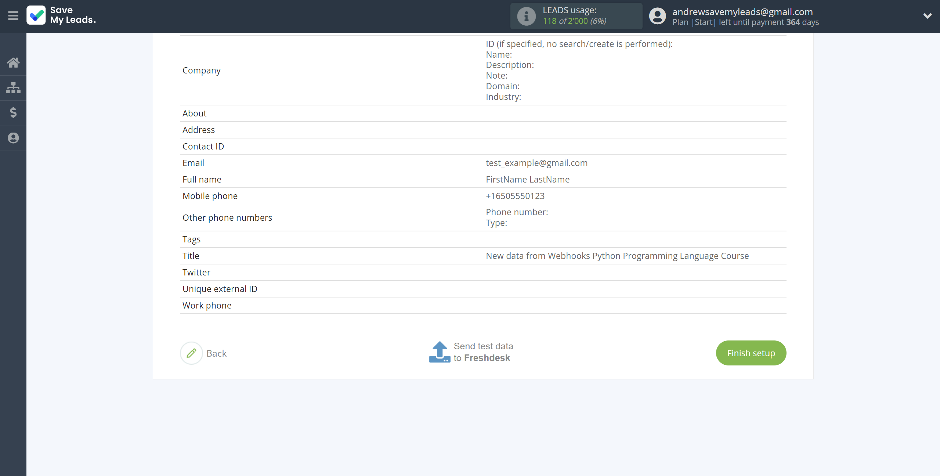This screenshot has width=940, height=476.
Task: Open billing dollar sidebar icon
Action: [x=13, y=113]
